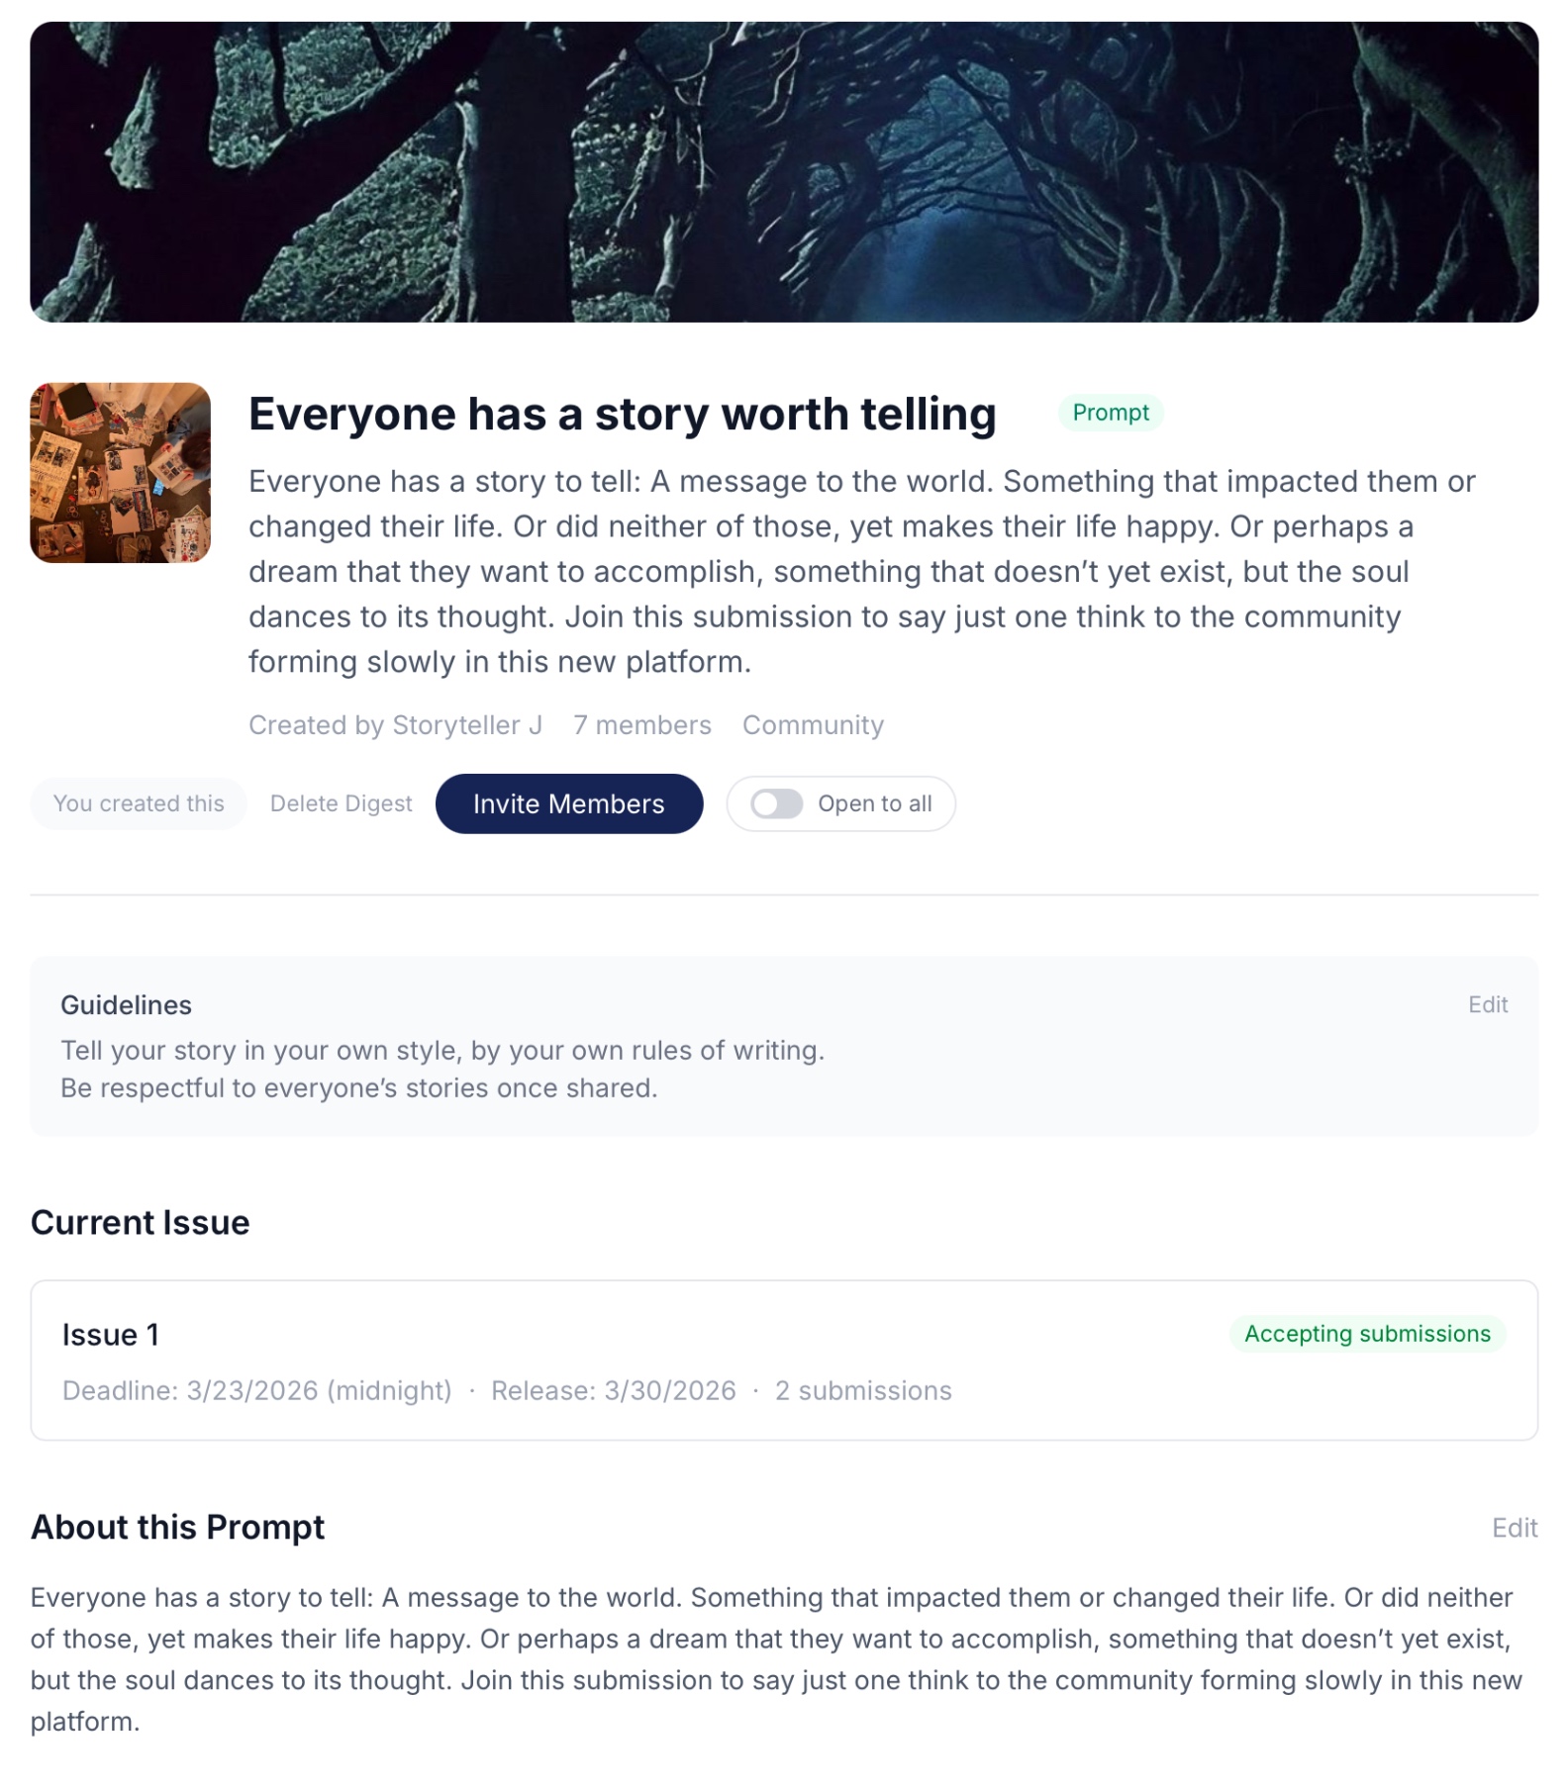1568x1788 pixels.
Task: Open the Created by Storyteller J profile
Action: (x=395, y=725)
